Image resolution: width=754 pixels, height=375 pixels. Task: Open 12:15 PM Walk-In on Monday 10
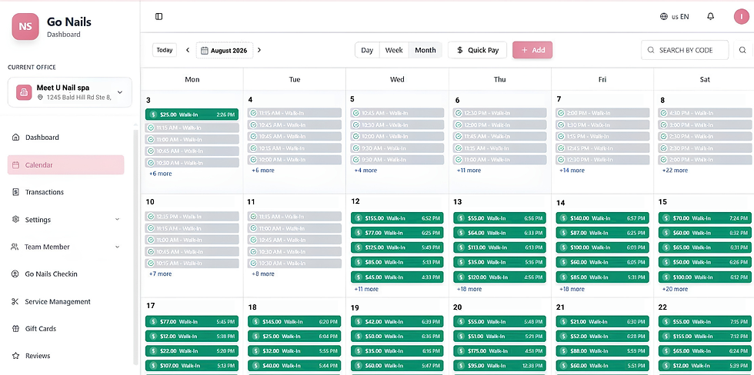(x=192, y=217)
